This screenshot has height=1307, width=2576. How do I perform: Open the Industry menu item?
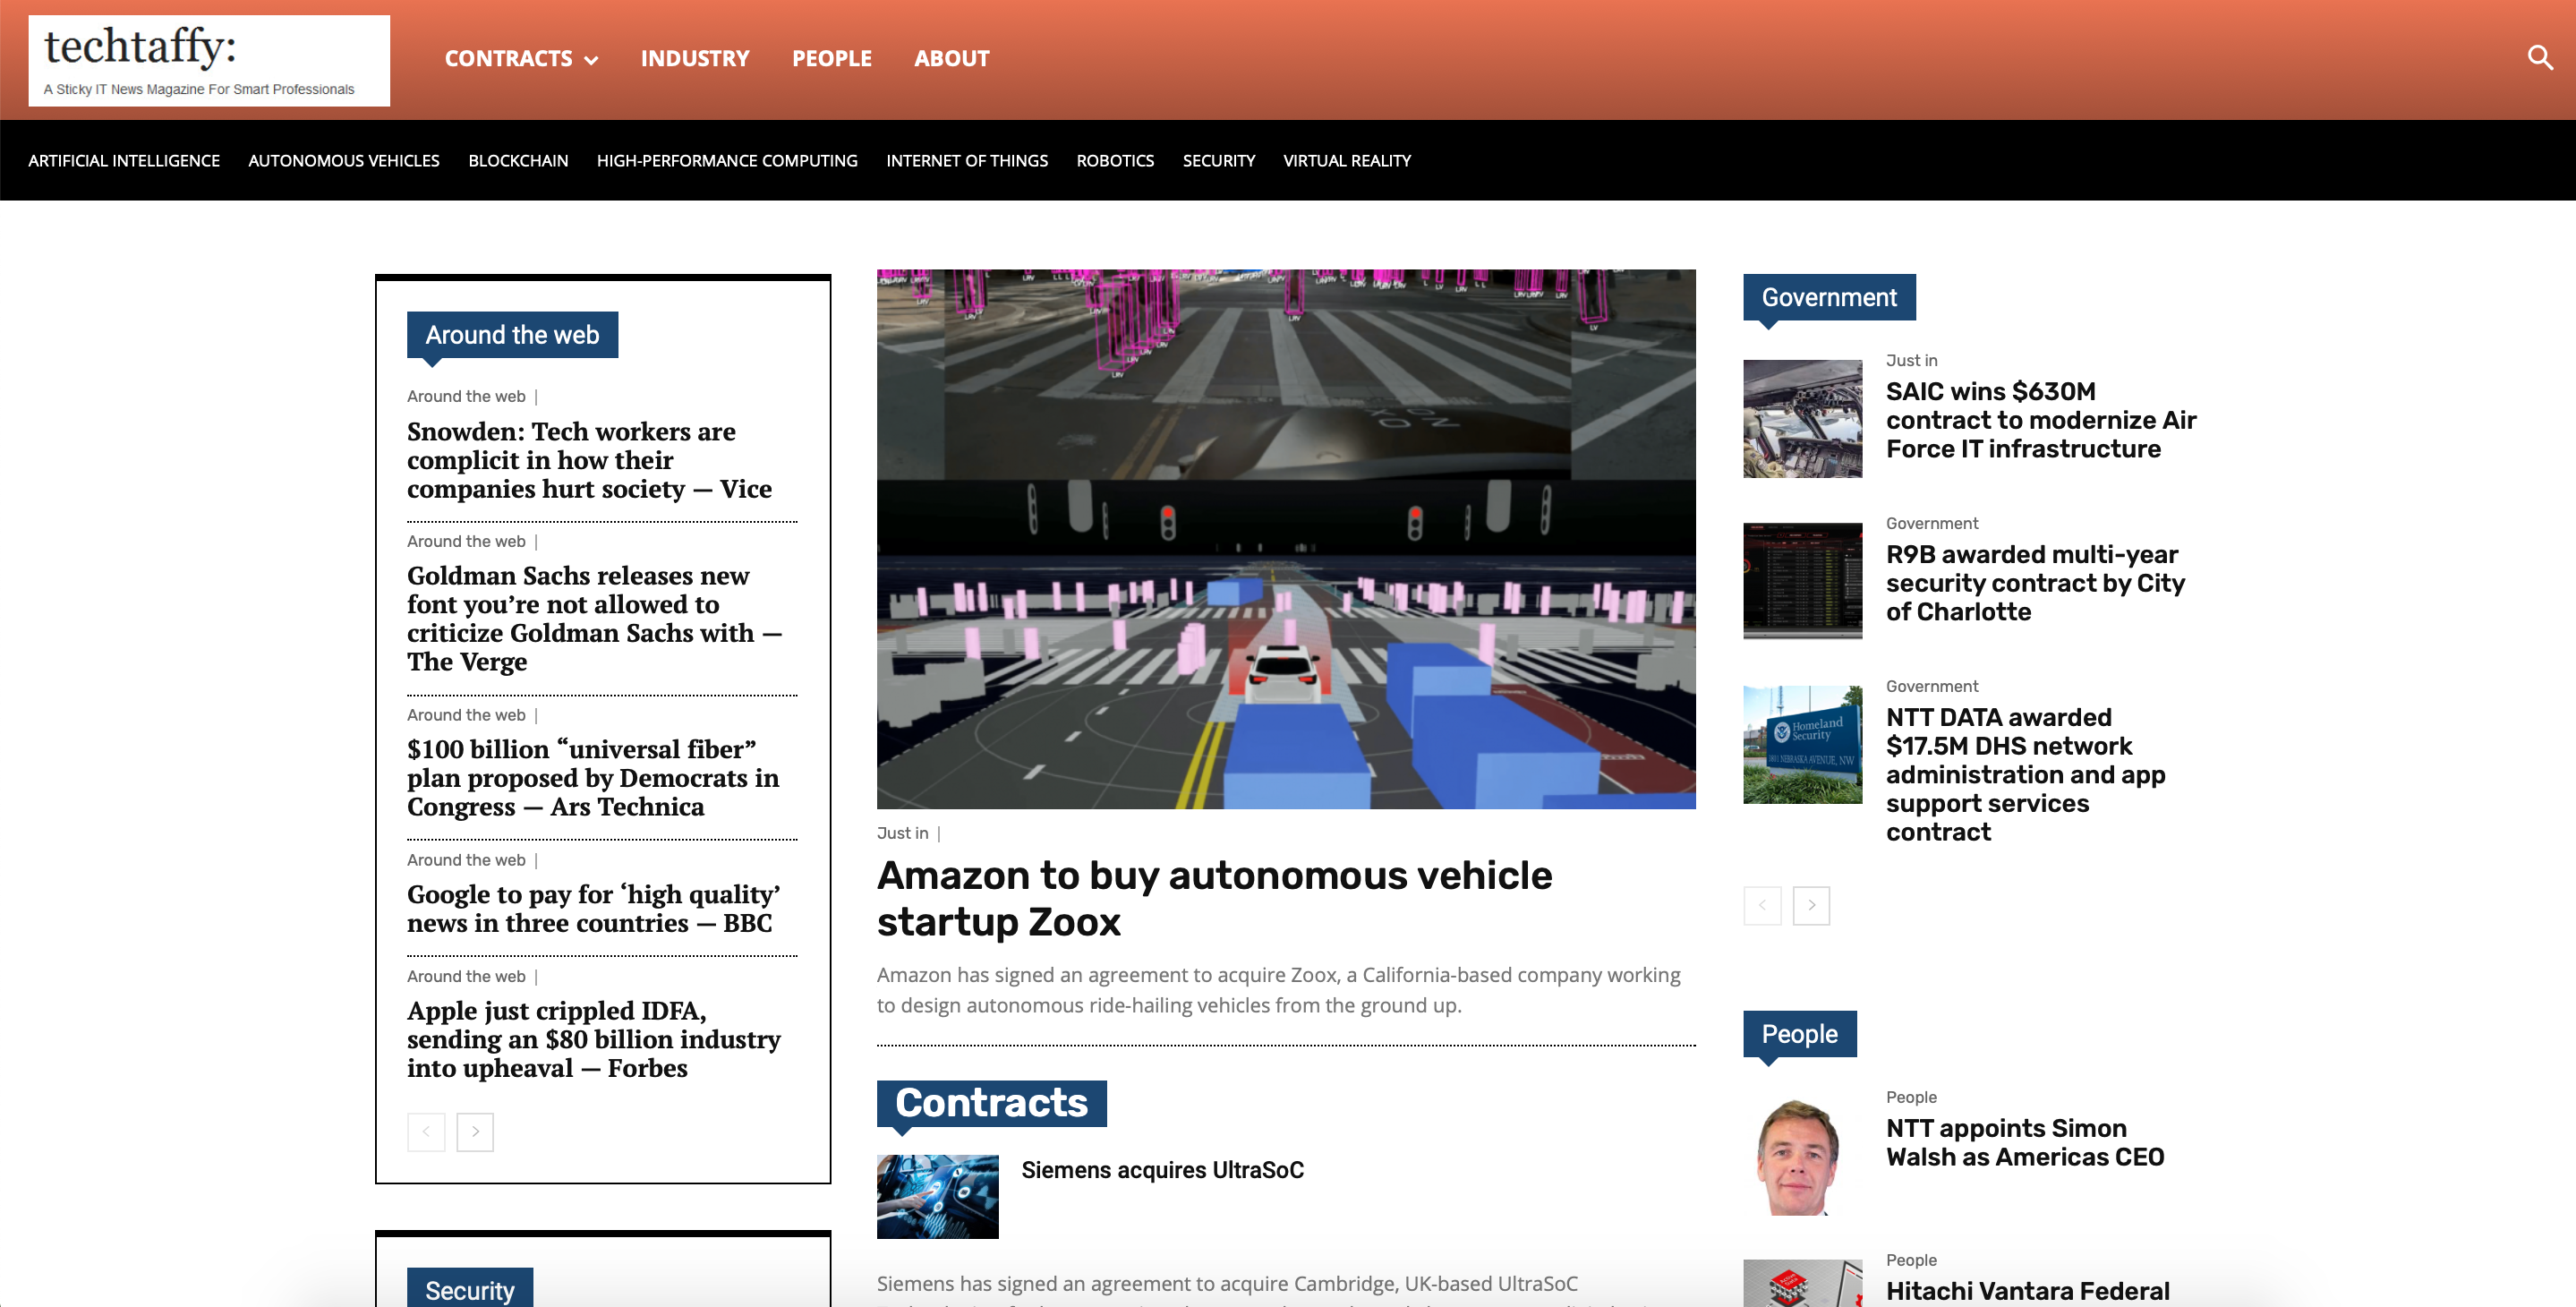pyautogui.click(x=694, y=59)
